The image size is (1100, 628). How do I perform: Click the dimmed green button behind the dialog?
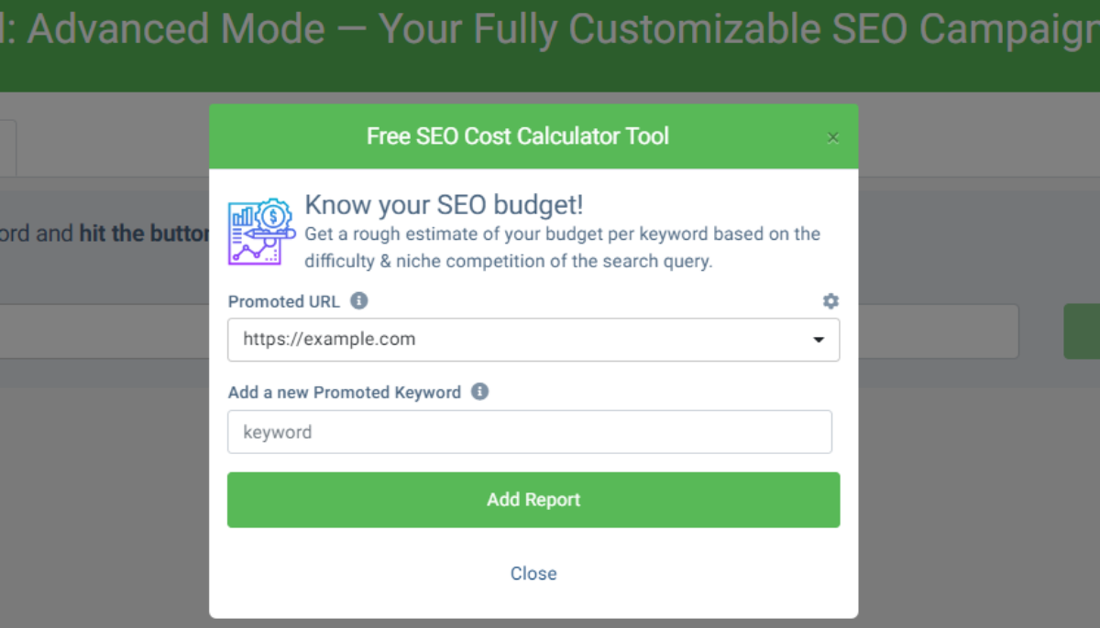(1082, 331)
